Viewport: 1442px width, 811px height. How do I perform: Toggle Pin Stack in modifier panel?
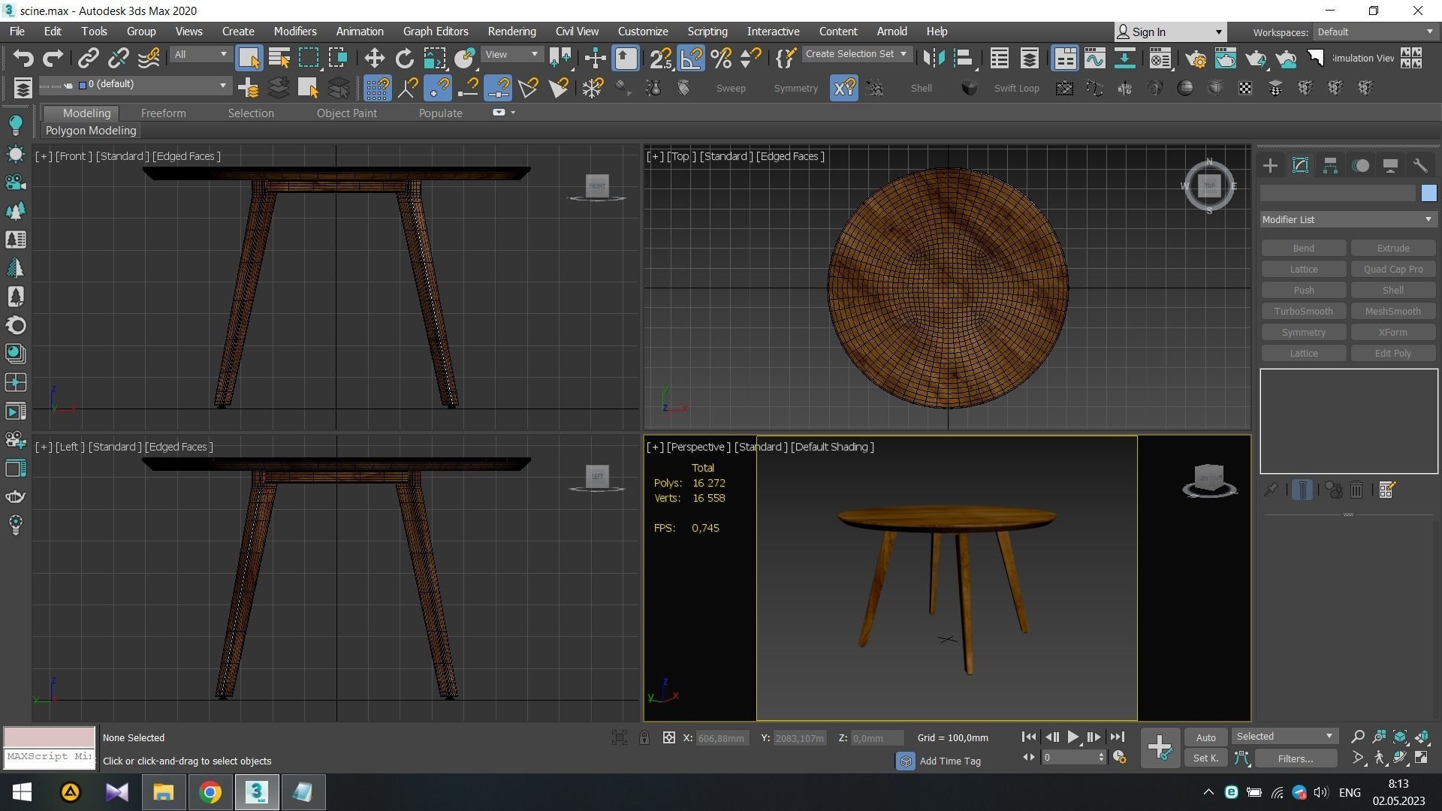(x=1271, y=490)
